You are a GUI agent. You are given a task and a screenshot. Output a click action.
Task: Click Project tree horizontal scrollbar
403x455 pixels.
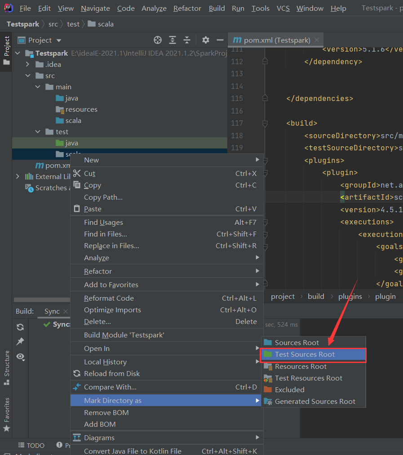[42, 299]
